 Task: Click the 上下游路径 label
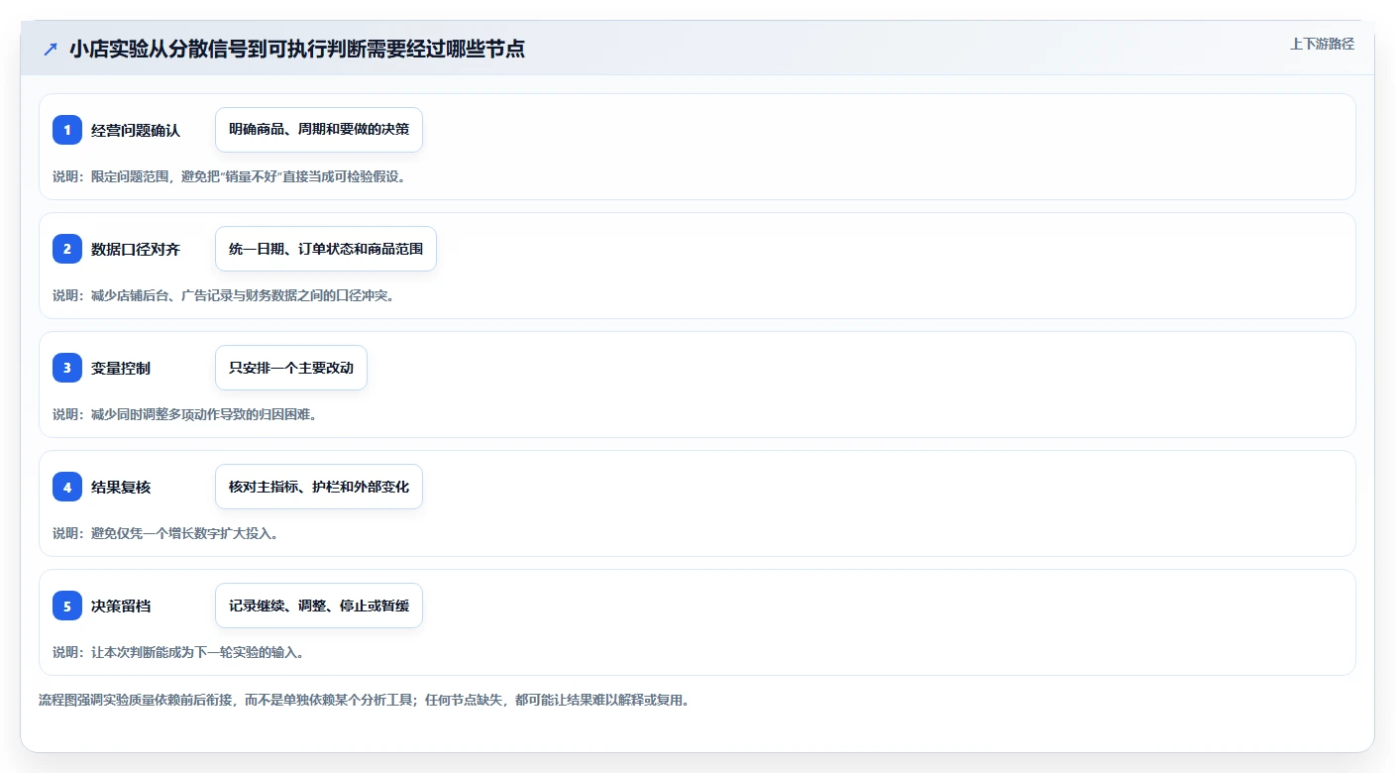click(1322, 44)
